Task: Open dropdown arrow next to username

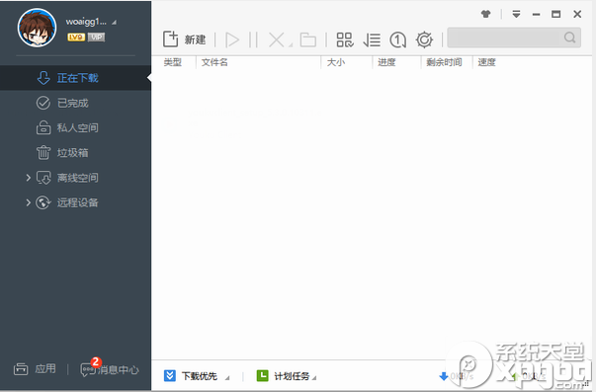Action: [114, 23]
